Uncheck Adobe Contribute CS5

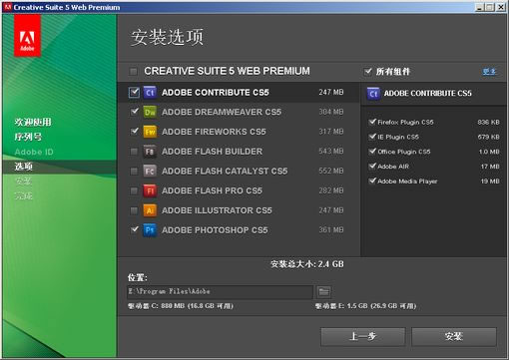pos(134,92)
